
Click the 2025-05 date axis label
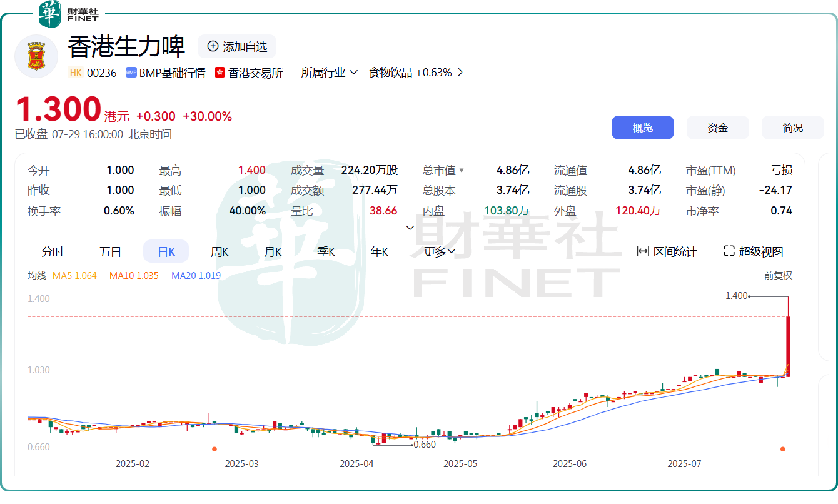tap(460, 464)
